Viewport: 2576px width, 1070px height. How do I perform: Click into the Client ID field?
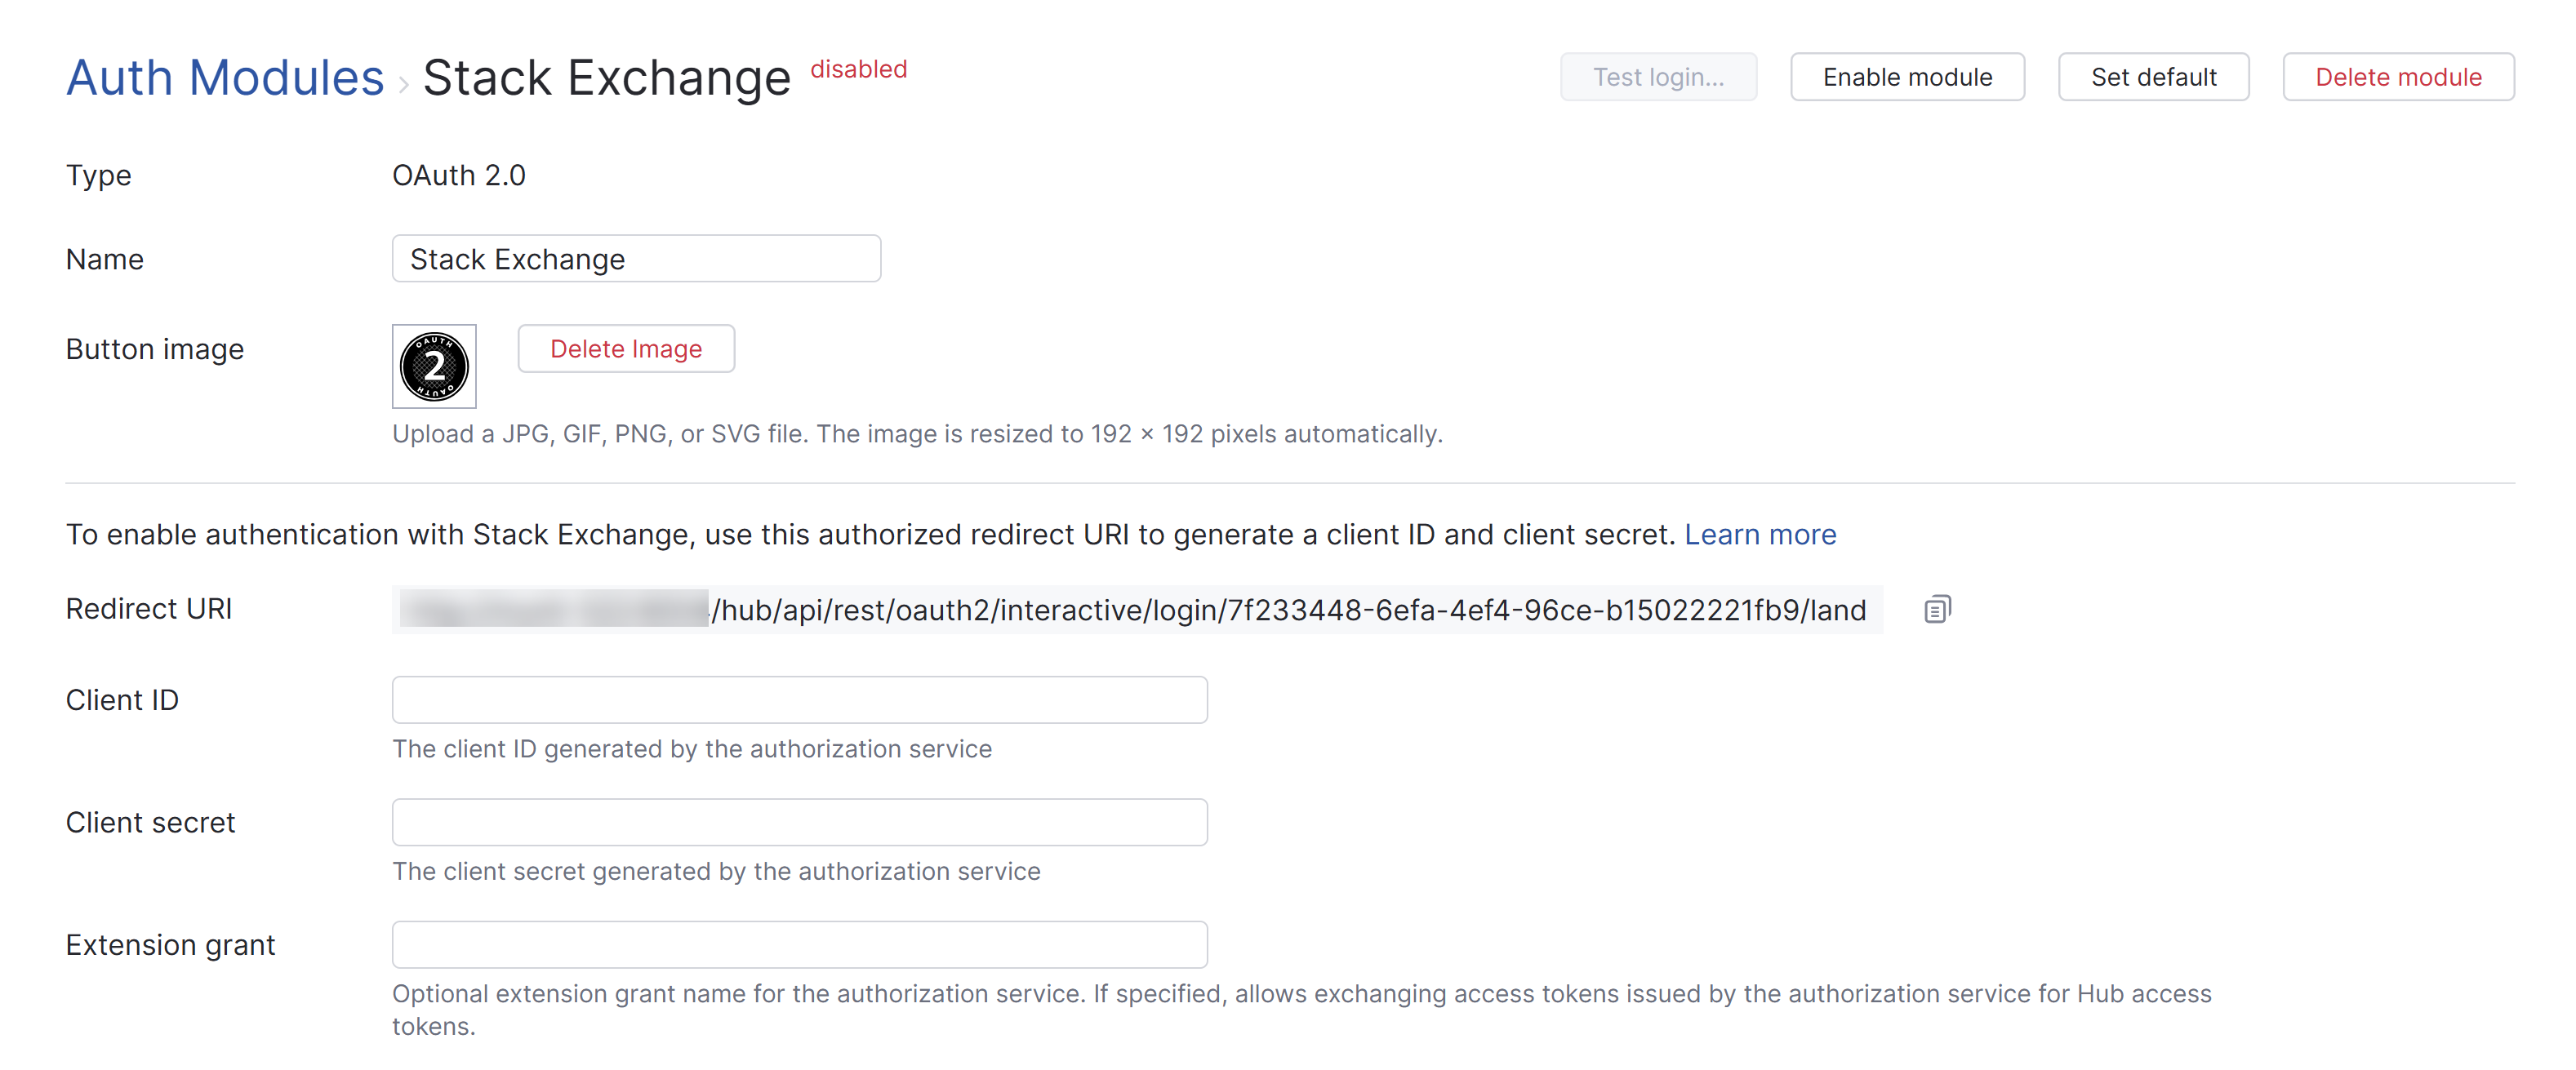click(799, 700)
